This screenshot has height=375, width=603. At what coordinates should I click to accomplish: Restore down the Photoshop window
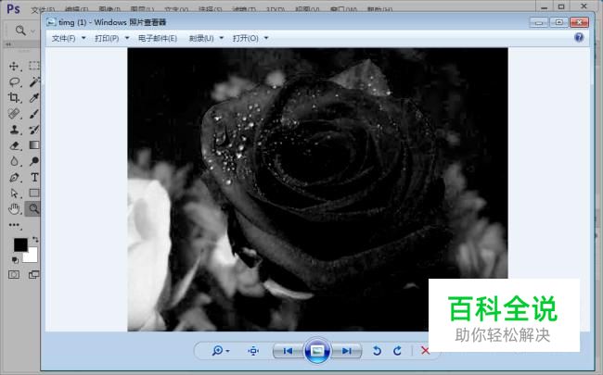(561, 6)
